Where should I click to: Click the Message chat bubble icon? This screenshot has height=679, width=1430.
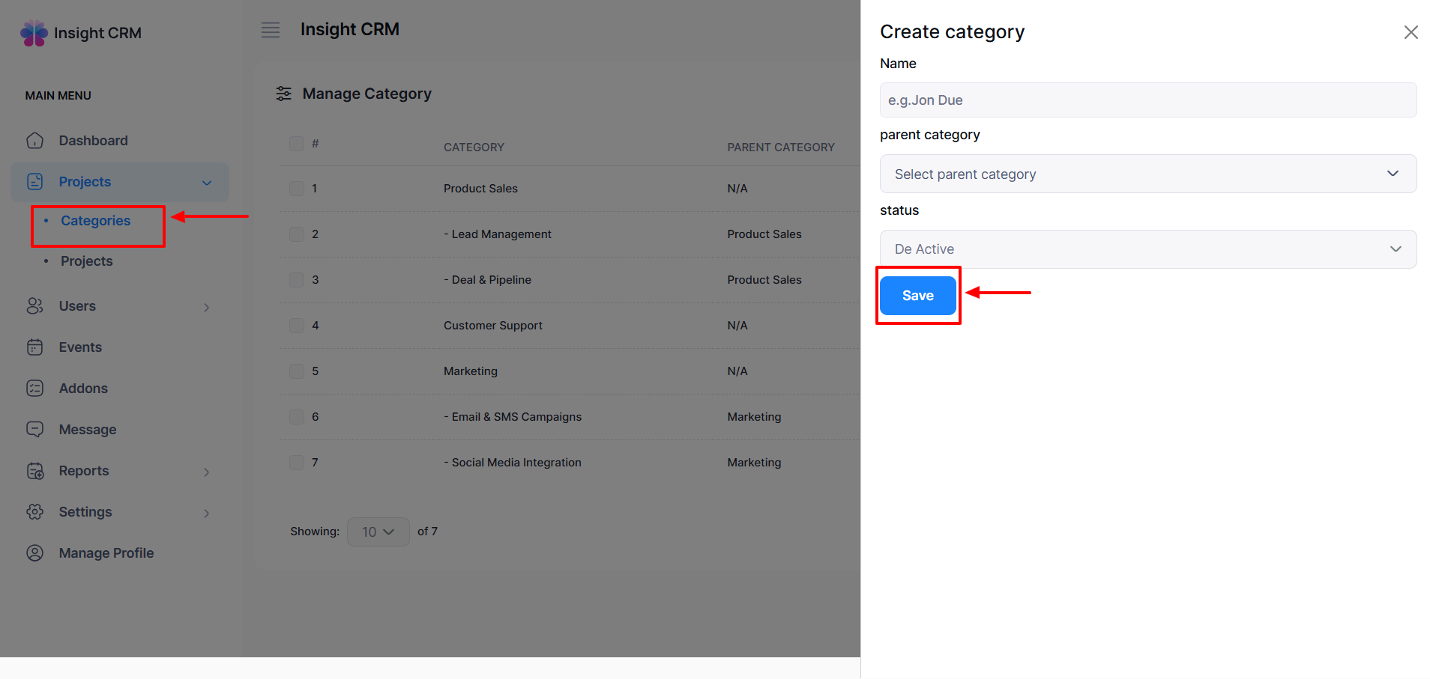point(35,430)
